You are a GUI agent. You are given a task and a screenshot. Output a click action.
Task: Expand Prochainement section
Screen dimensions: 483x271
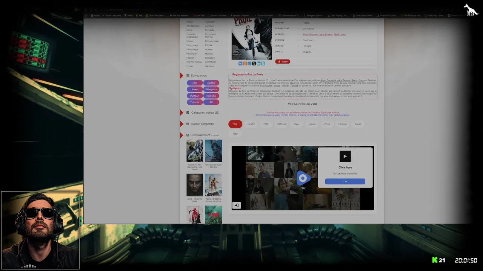click(x=203, y=135)
